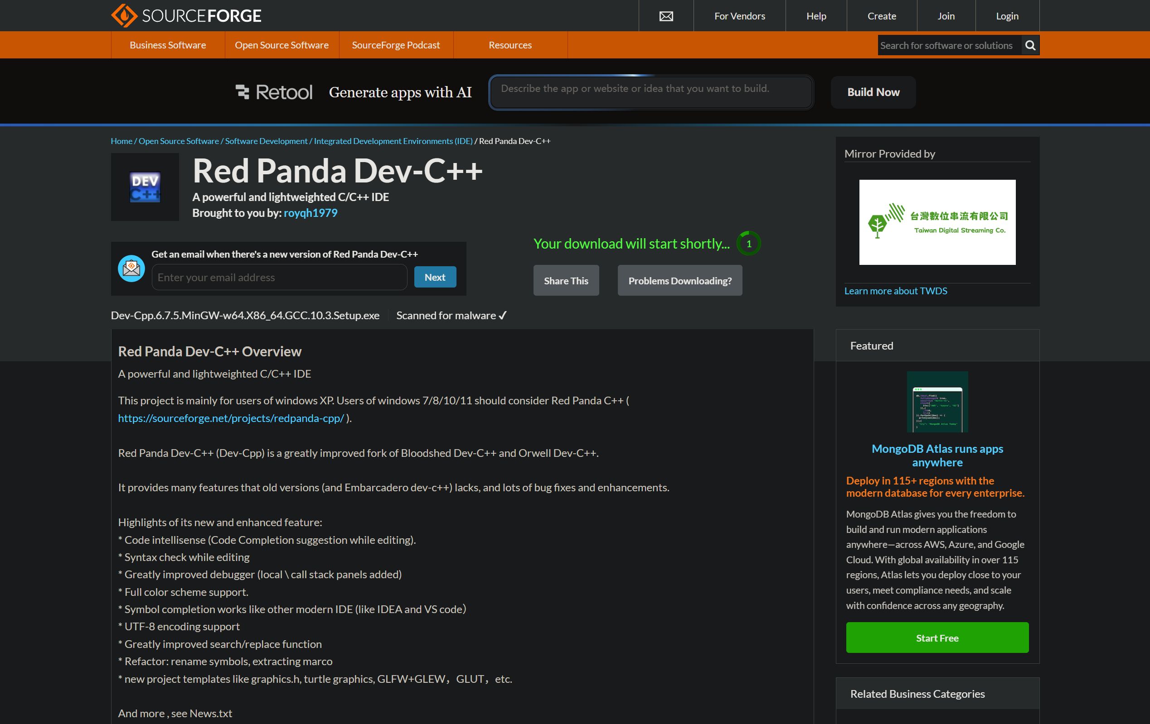This screenshot has width=1150, height=724.
Task: Click "And more , see News.txt" text
Action: tap(175, 714)
